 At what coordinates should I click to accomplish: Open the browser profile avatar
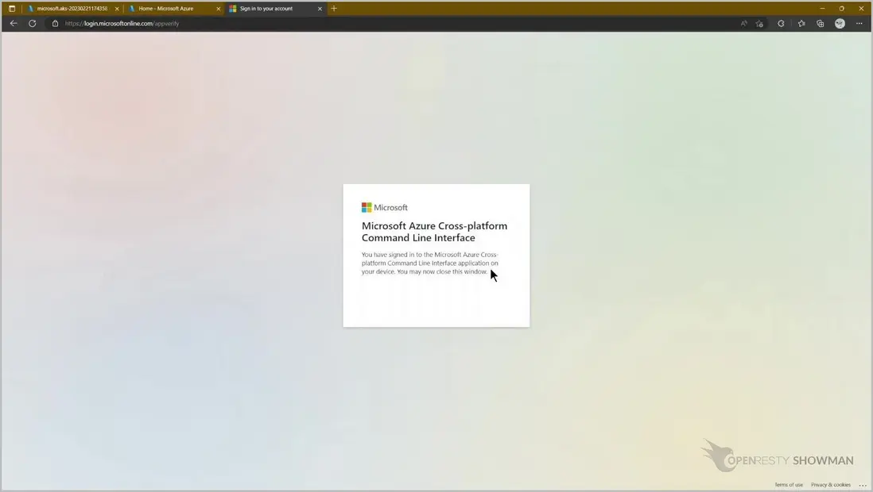(x=840, y=23)
